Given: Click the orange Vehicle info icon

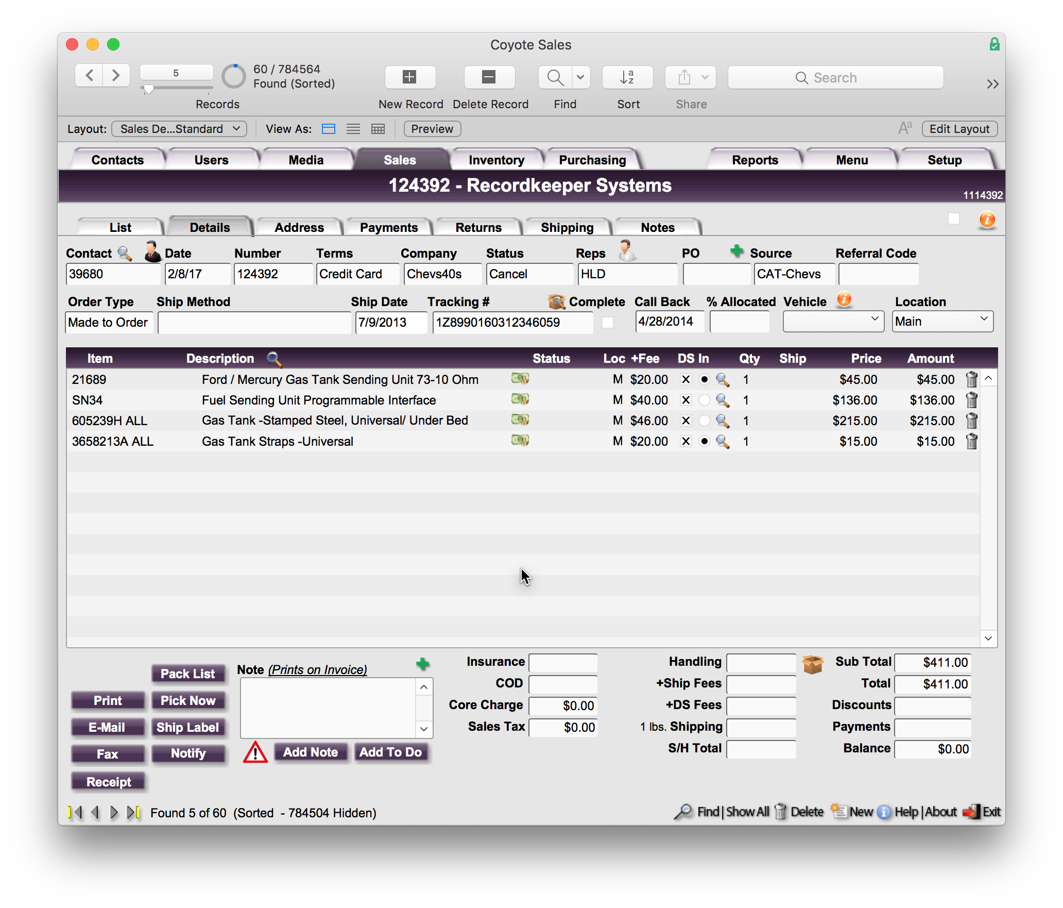Looking at the screenshot, I should (844, 299).
